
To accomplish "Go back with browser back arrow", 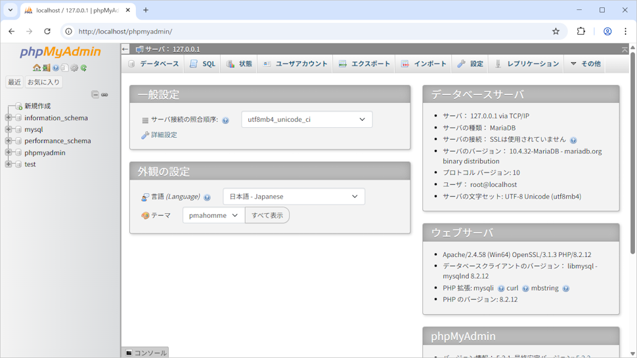I will click(11, 31).
